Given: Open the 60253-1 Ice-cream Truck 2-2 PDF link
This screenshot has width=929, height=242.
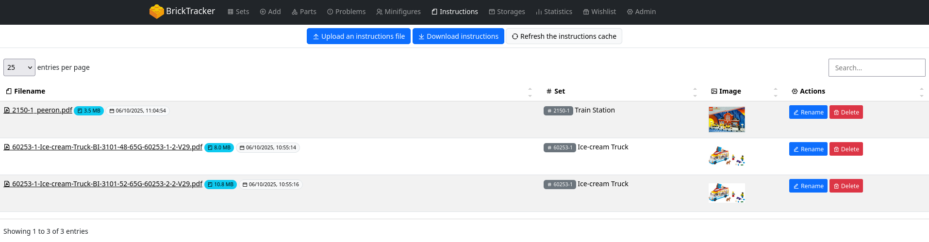Looking at the screenshot, I should click(103, 184).
